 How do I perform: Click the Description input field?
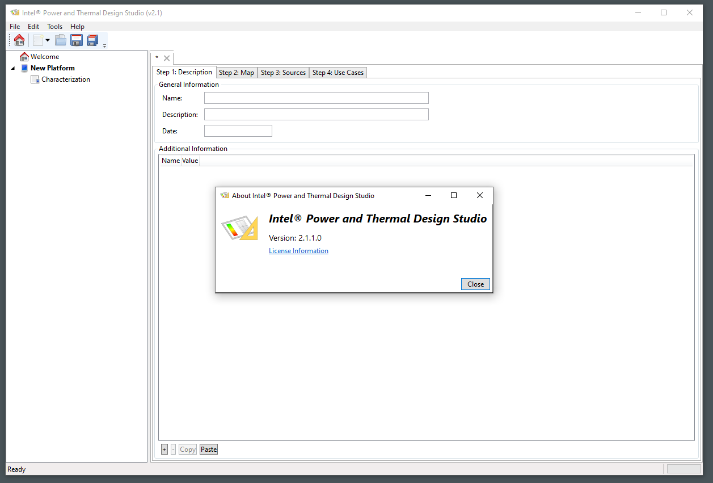[317, 115]
